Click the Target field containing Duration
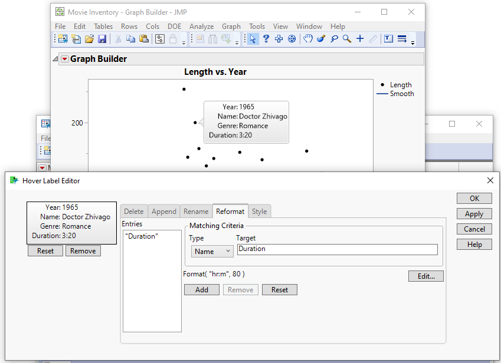The image size is (501, 363). 337,250
